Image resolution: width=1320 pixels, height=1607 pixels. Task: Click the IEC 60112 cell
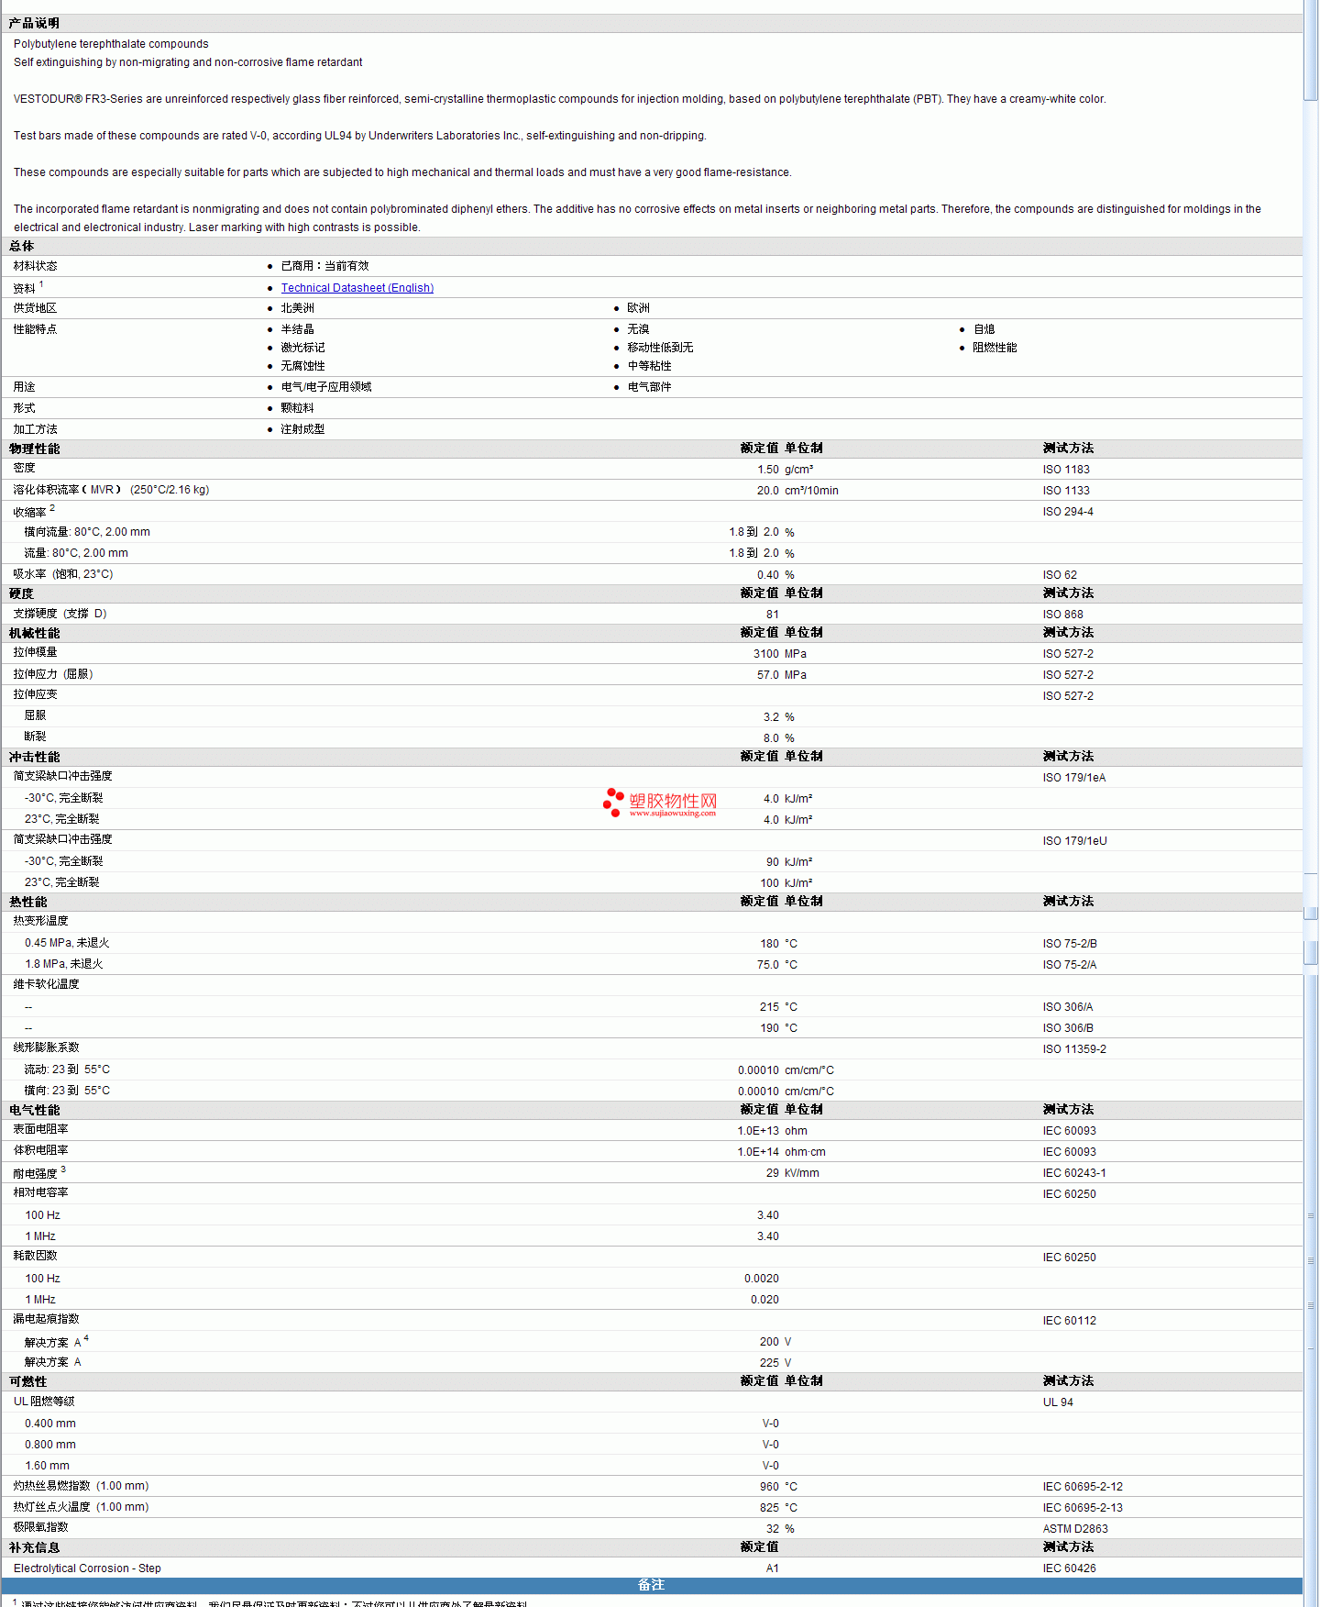1069,1321
